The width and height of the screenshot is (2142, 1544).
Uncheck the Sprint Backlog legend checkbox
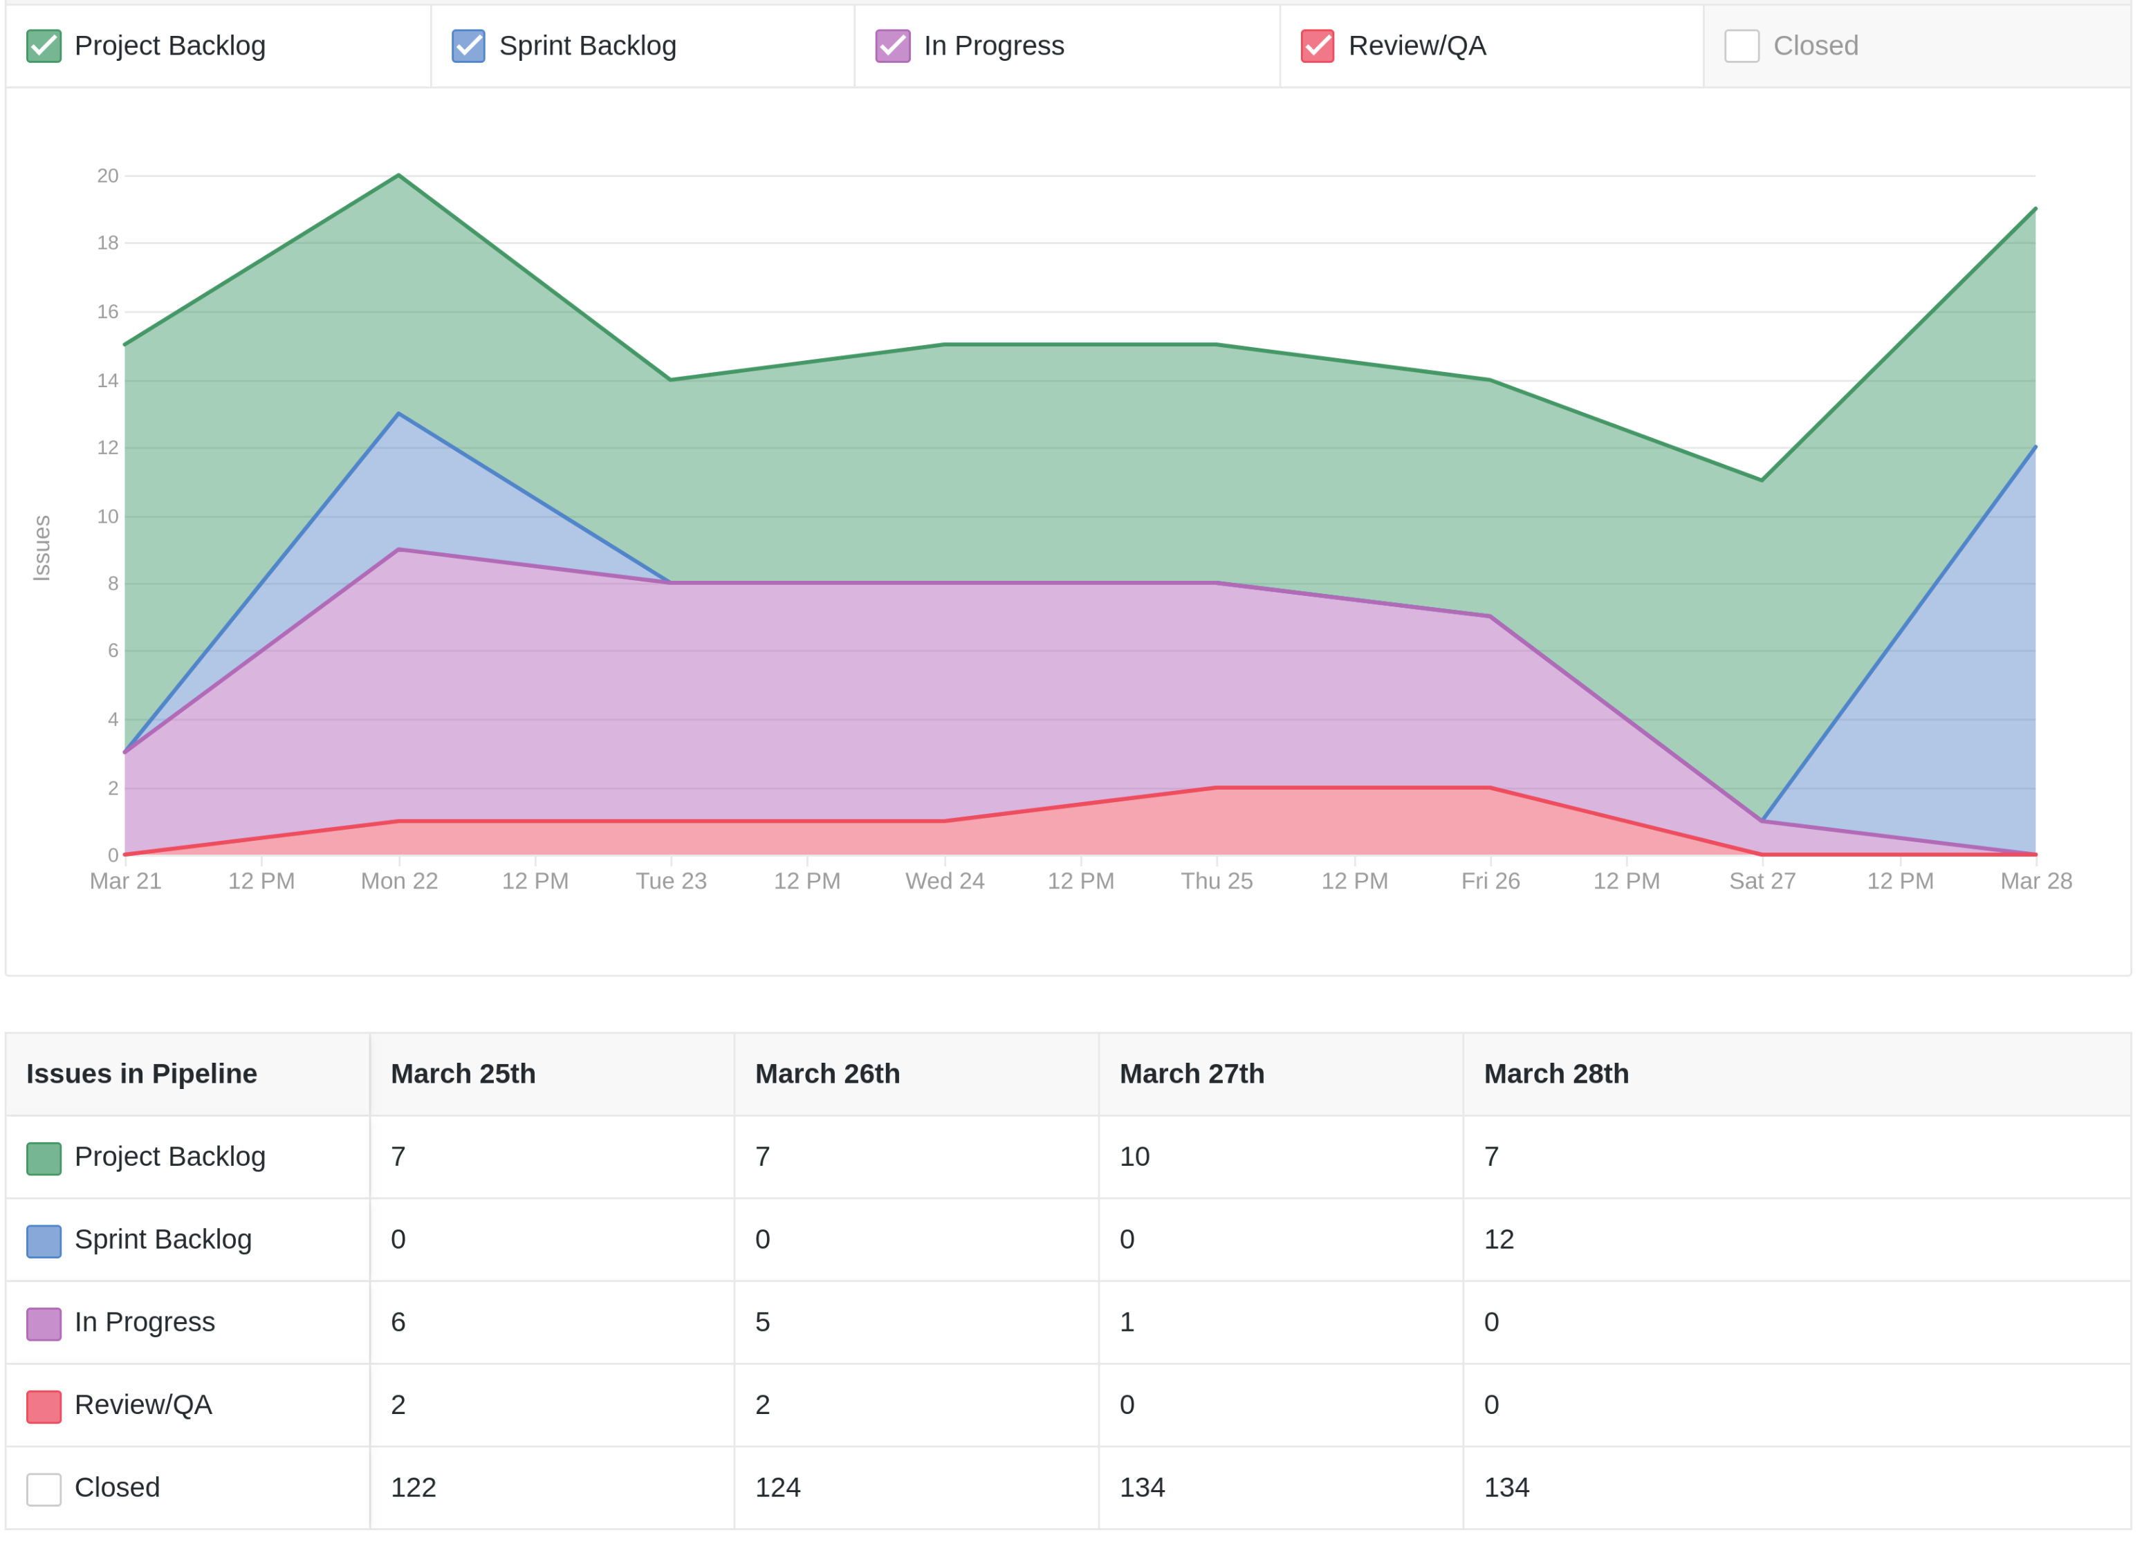click(x=468, y=46)
